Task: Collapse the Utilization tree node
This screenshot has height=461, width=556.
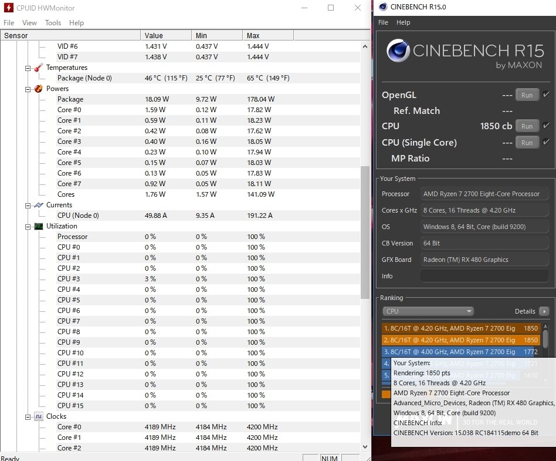Action: coord(28,227)
